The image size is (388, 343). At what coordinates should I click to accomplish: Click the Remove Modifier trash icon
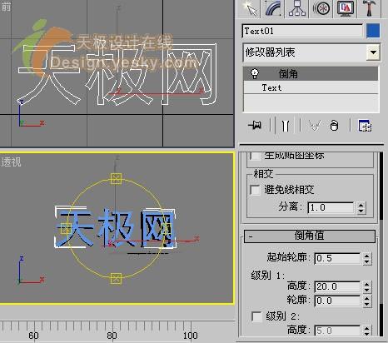point(334,126)
